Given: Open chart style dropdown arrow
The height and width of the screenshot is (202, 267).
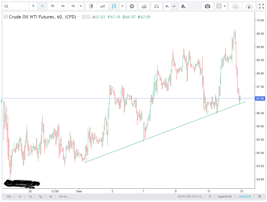Looking at the screenshot, I should coord(122,6).
